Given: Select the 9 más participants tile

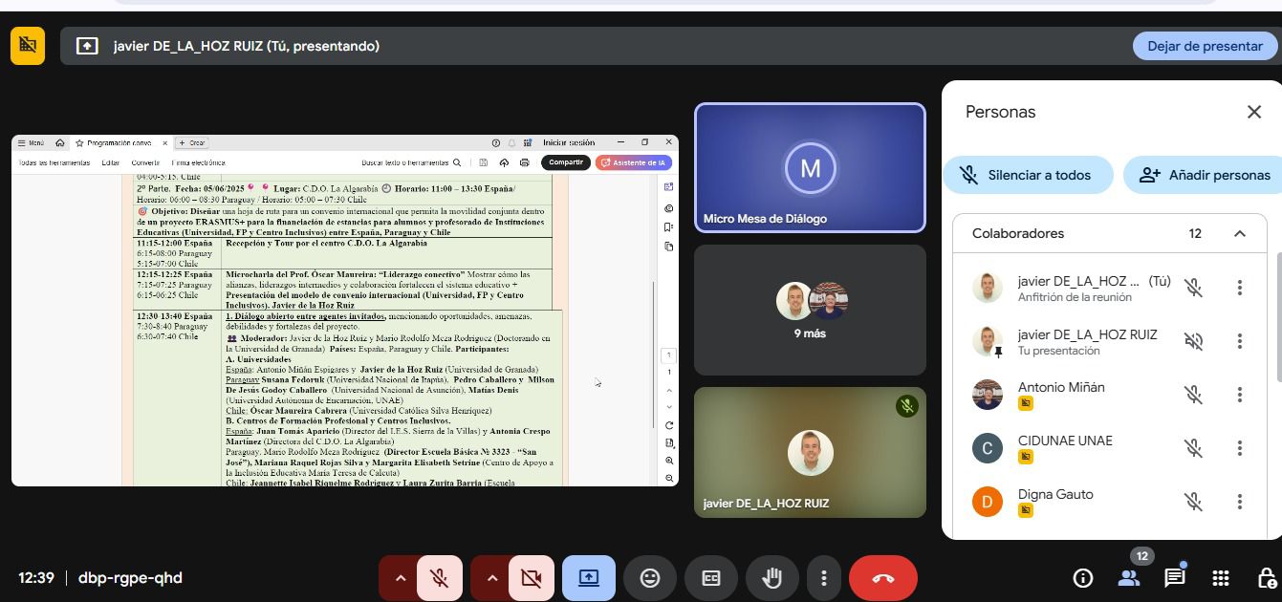Looking at the screenshot, I should point(810,310).
